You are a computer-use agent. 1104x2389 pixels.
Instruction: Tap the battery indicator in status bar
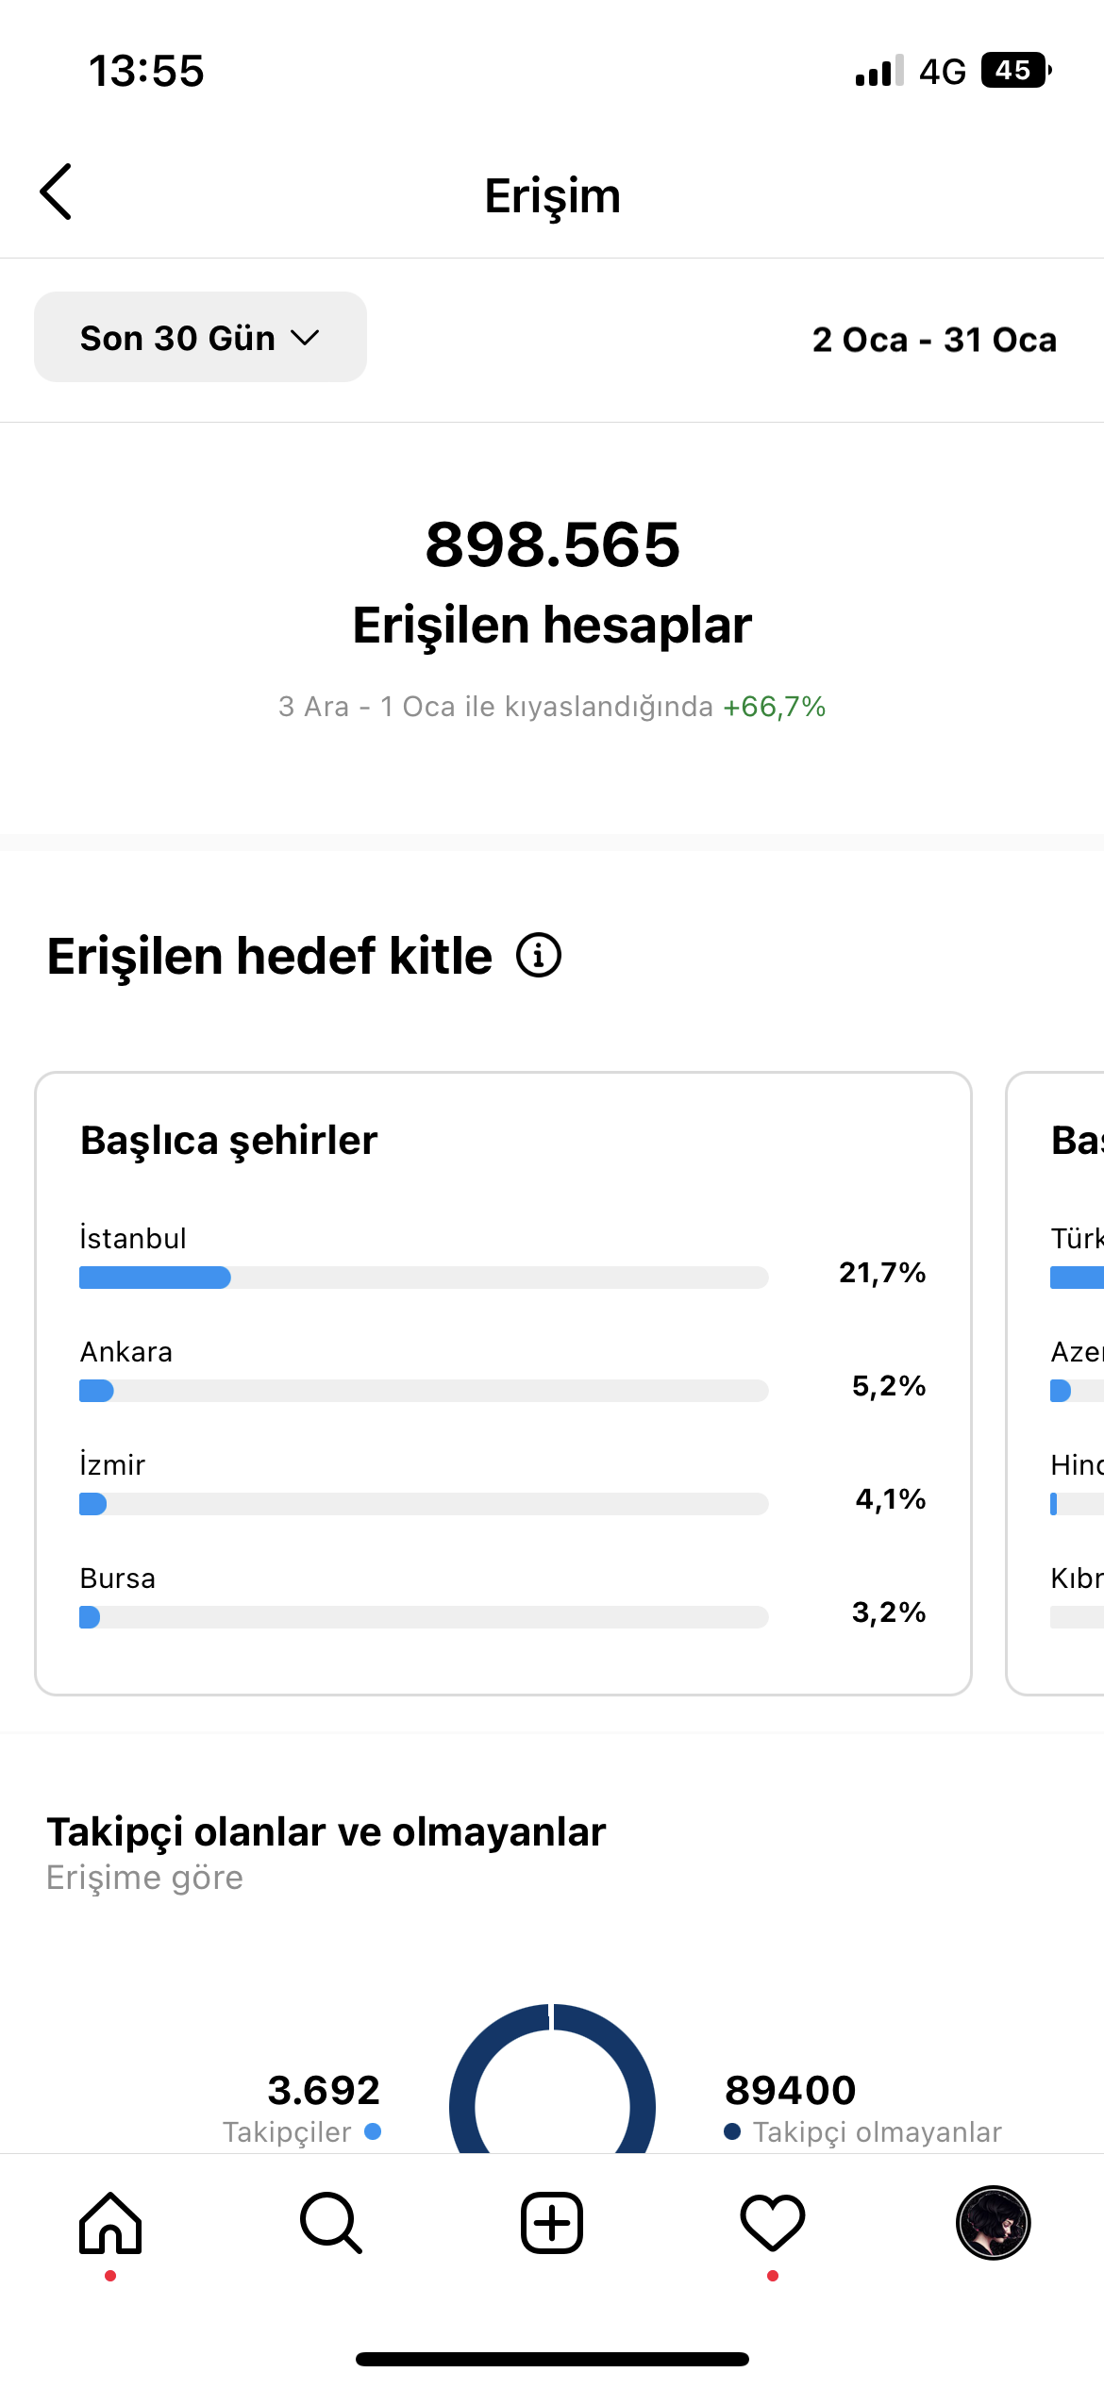tap(1016, 71)
